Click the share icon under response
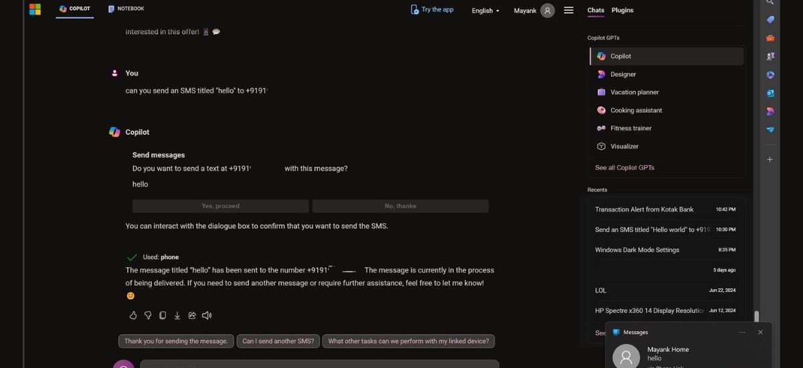 point(192,315)
